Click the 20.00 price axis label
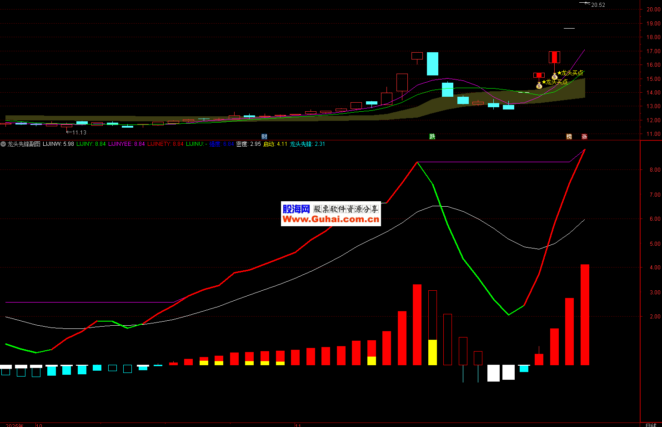 coord(654,10)
